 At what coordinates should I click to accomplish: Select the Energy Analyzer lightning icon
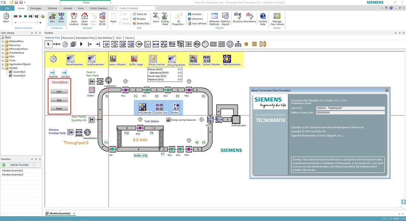pyautogui.click(x=152, y=58)
